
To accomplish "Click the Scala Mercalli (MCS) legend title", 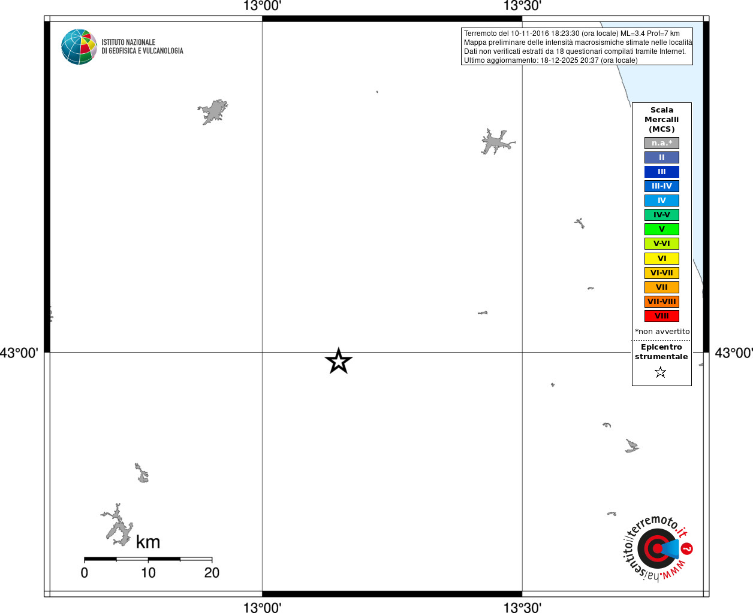I will [x=662, y=120].
